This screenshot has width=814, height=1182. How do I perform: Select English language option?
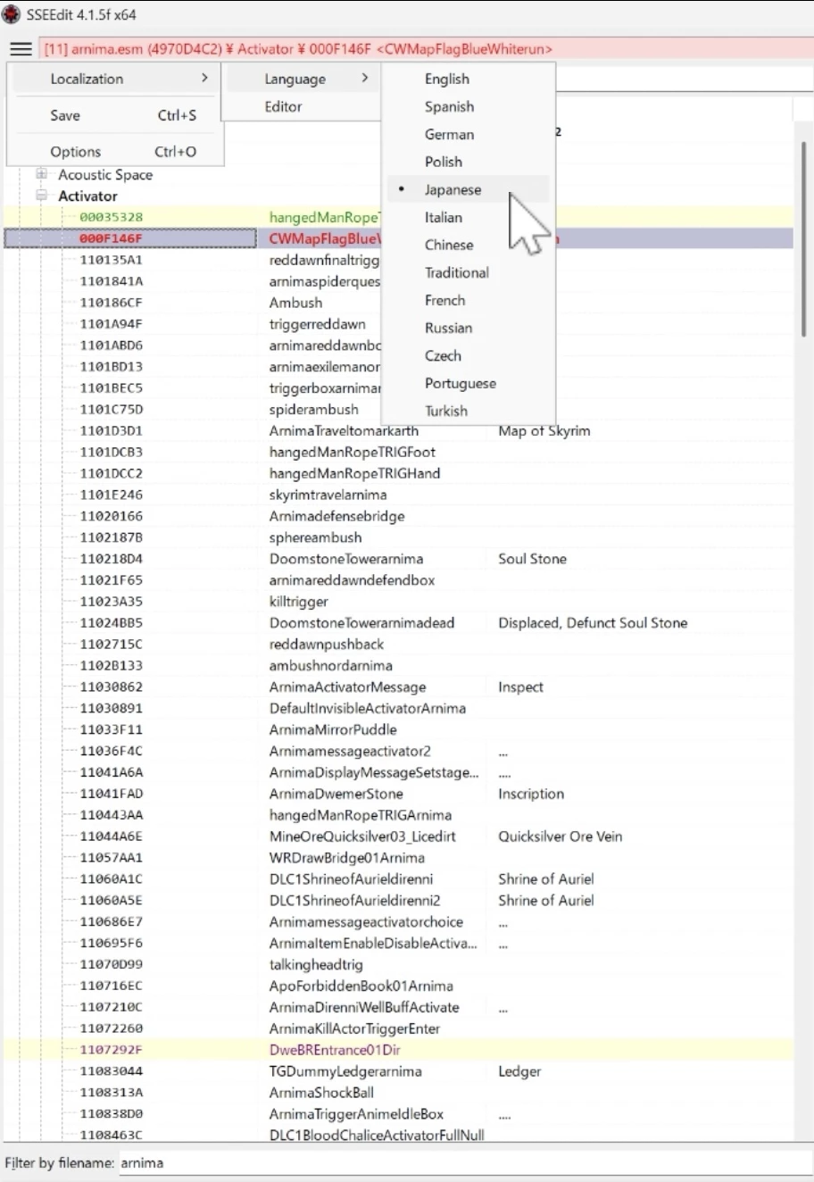(x=468, y=79)
